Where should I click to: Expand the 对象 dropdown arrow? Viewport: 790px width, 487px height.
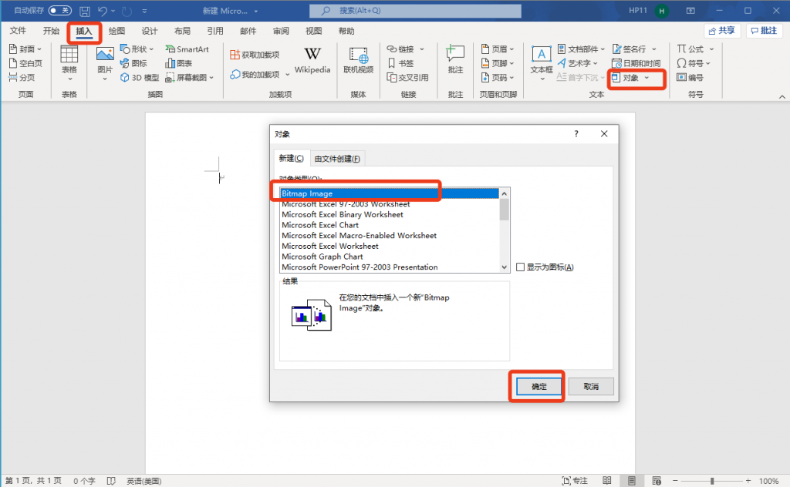point(647,78)
